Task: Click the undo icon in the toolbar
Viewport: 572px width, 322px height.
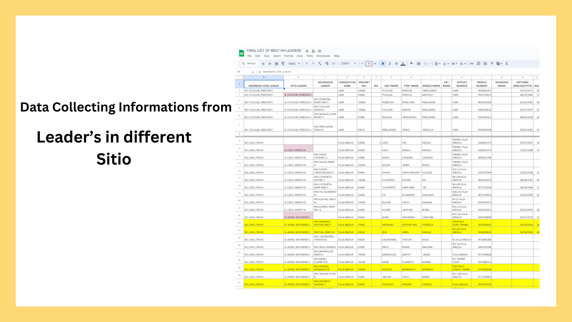Action: point(263,64)
